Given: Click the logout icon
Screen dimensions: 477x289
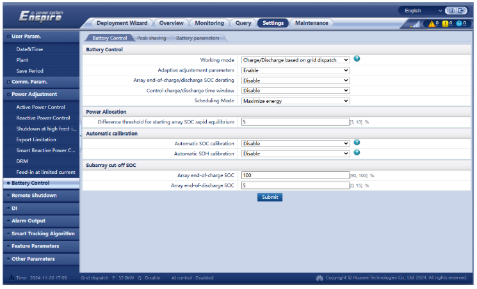Looking at the screenshot, I should point(460,11).
